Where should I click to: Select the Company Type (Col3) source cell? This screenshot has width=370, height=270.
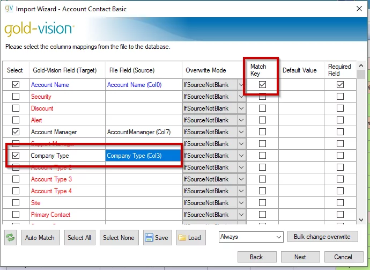[x=144, y=156]
